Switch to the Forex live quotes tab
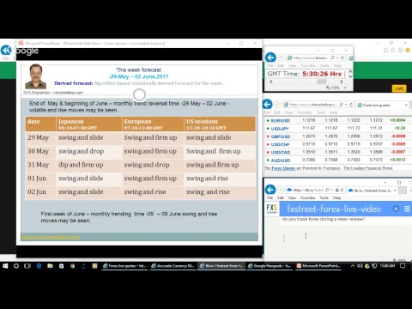The width and height of the screenshot is (412, 309). [x=379, y=105]
